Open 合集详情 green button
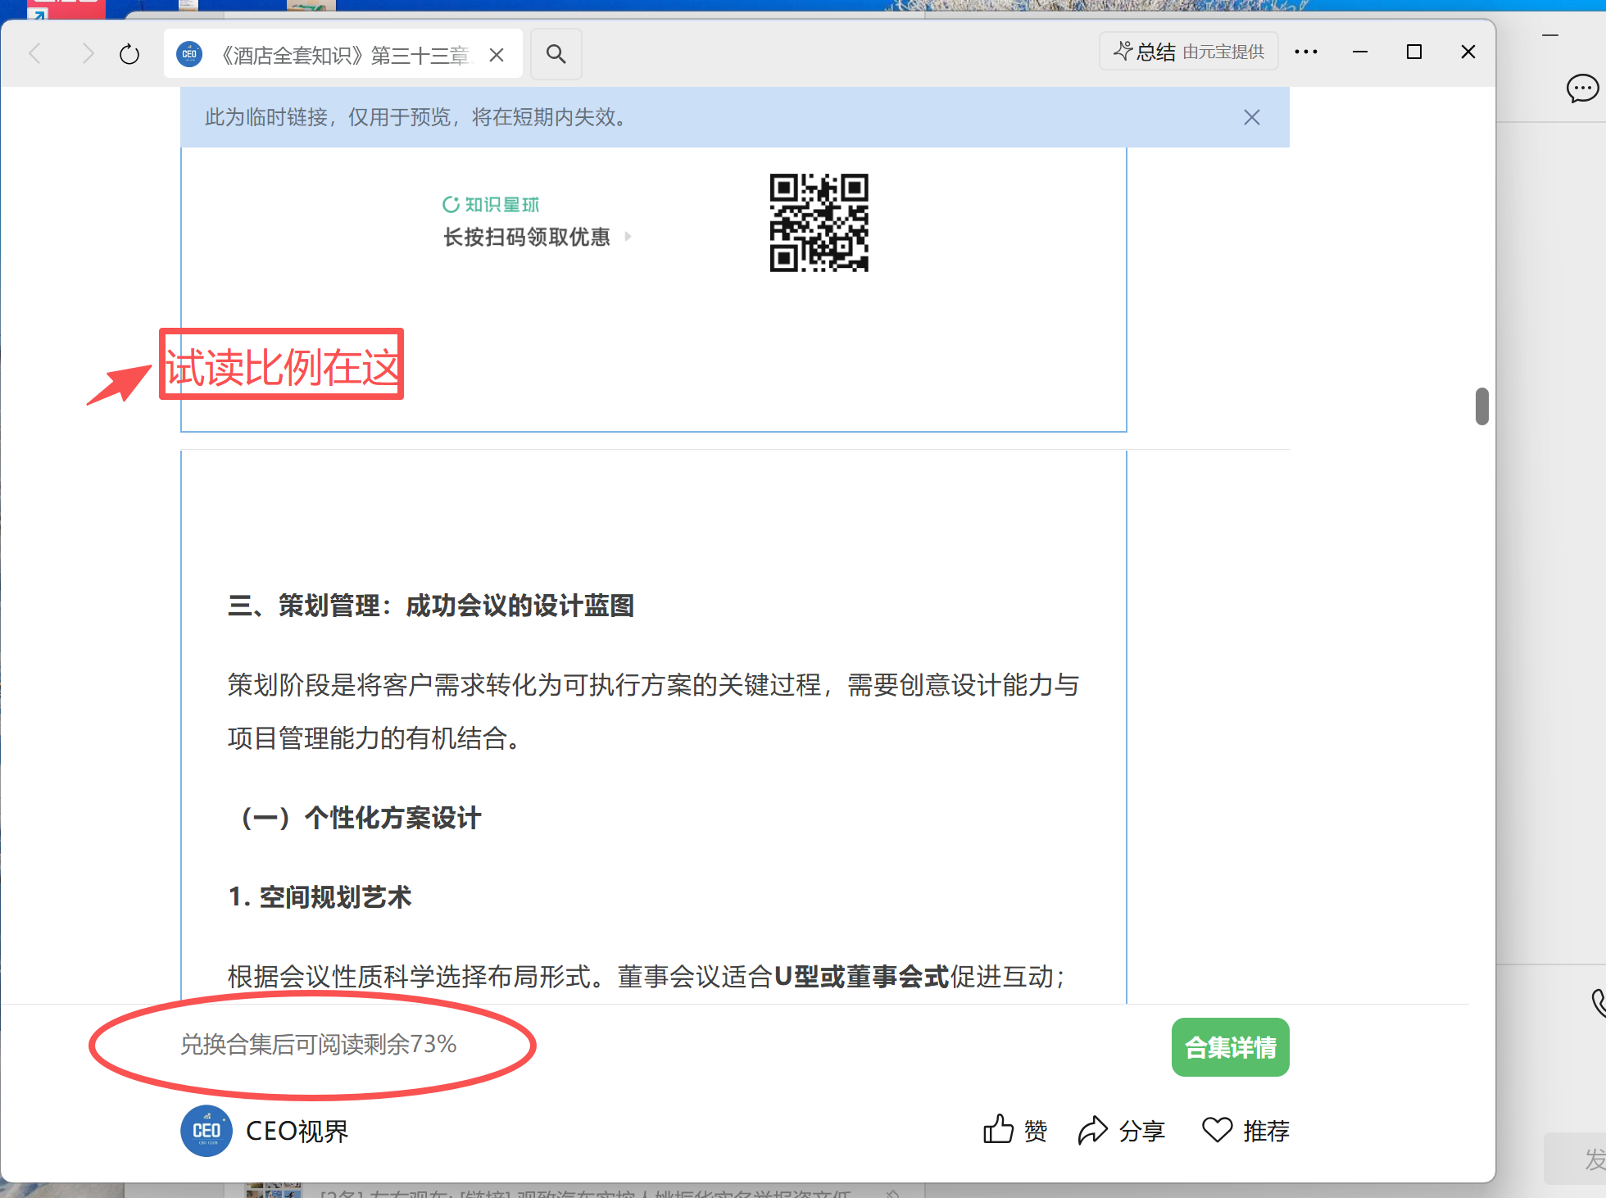The width and height of the screenshot is (1606, 1198). coord(1230,1047)
